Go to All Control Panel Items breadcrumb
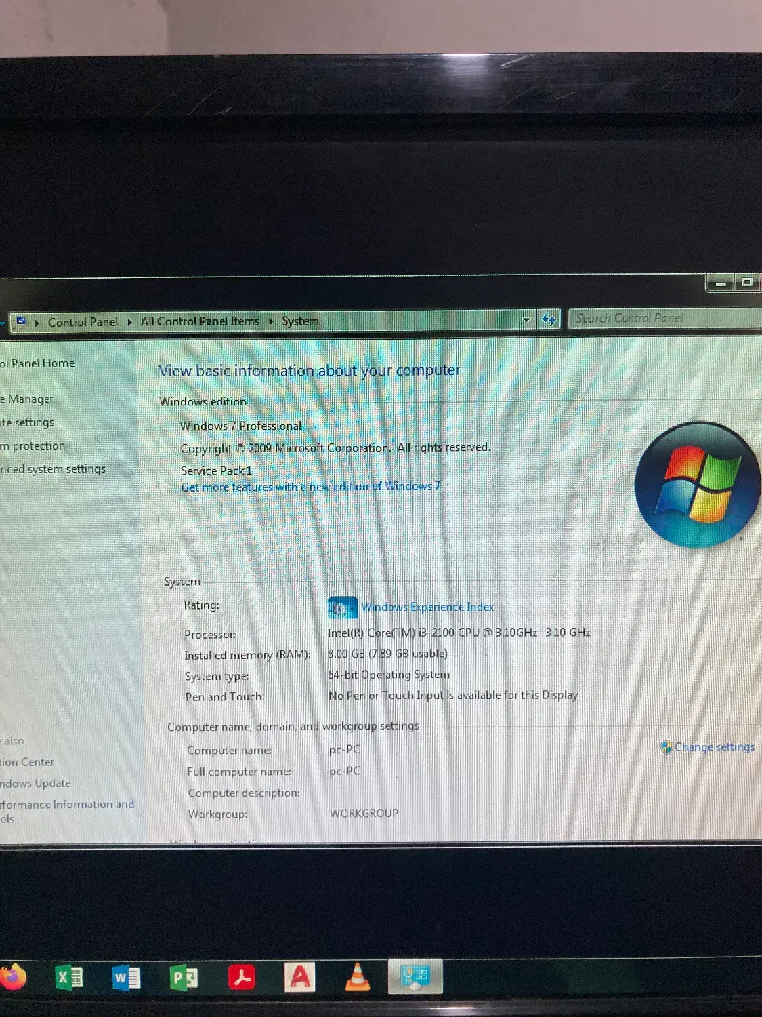The image size is (762, 1017). (200, 321)
